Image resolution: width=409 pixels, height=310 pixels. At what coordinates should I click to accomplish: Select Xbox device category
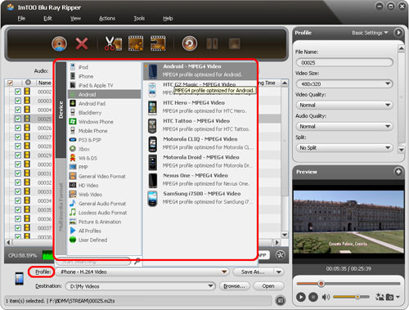tap(104, 149)
